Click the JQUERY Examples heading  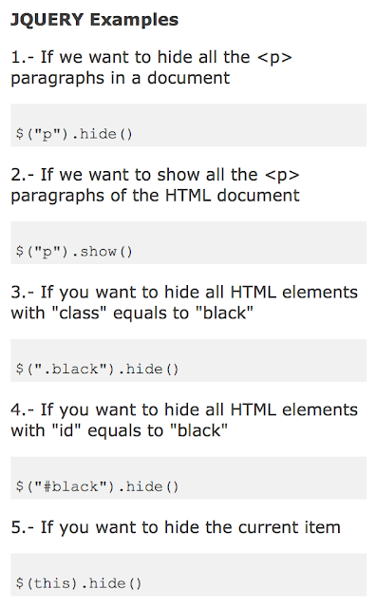coord(94,20)
